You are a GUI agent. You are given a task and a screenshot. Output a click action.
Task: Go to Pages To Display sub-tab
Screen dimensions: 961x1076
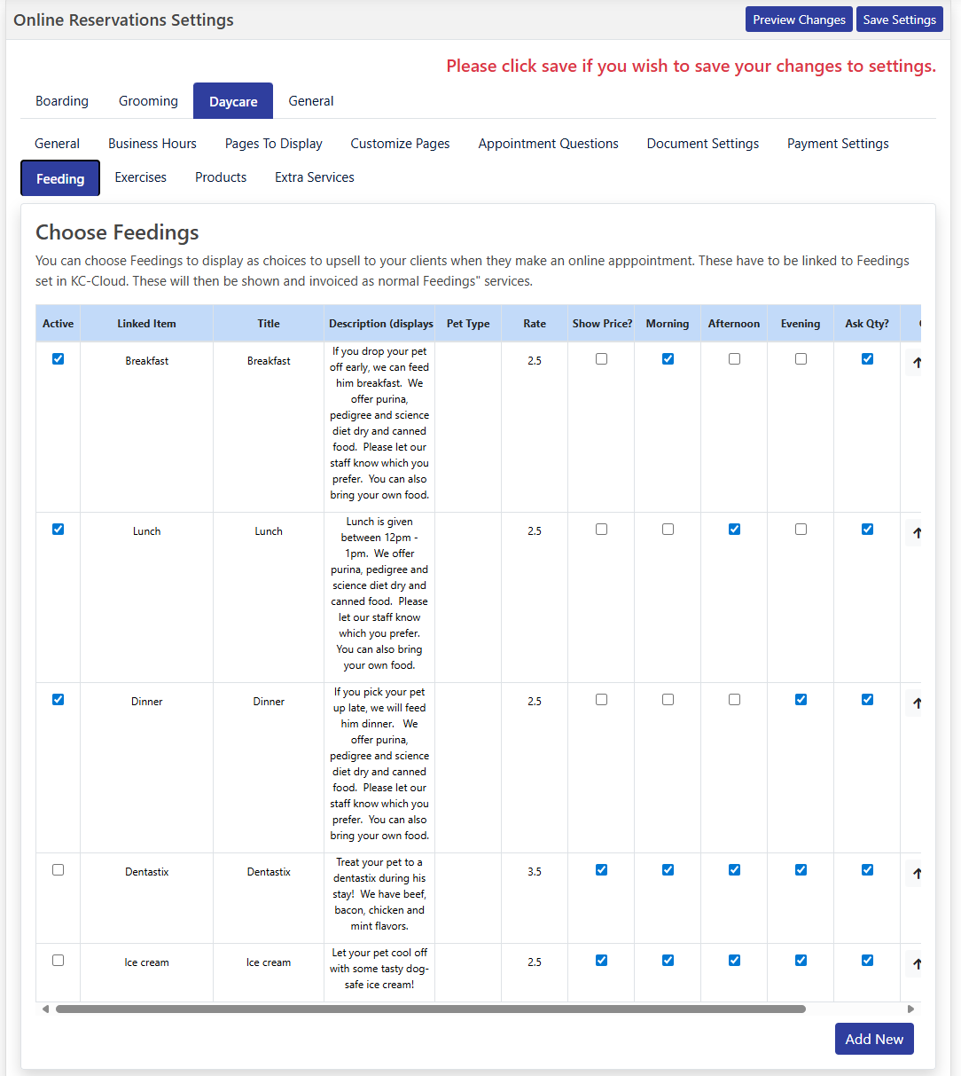coord(274,144)
